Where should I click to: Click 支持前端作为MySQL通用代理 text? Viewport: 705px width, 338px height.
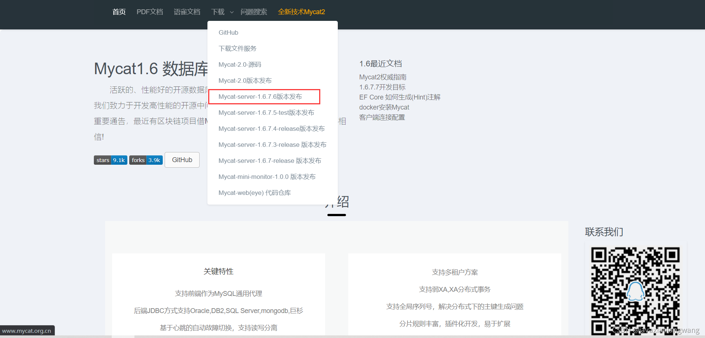point(219,294)
